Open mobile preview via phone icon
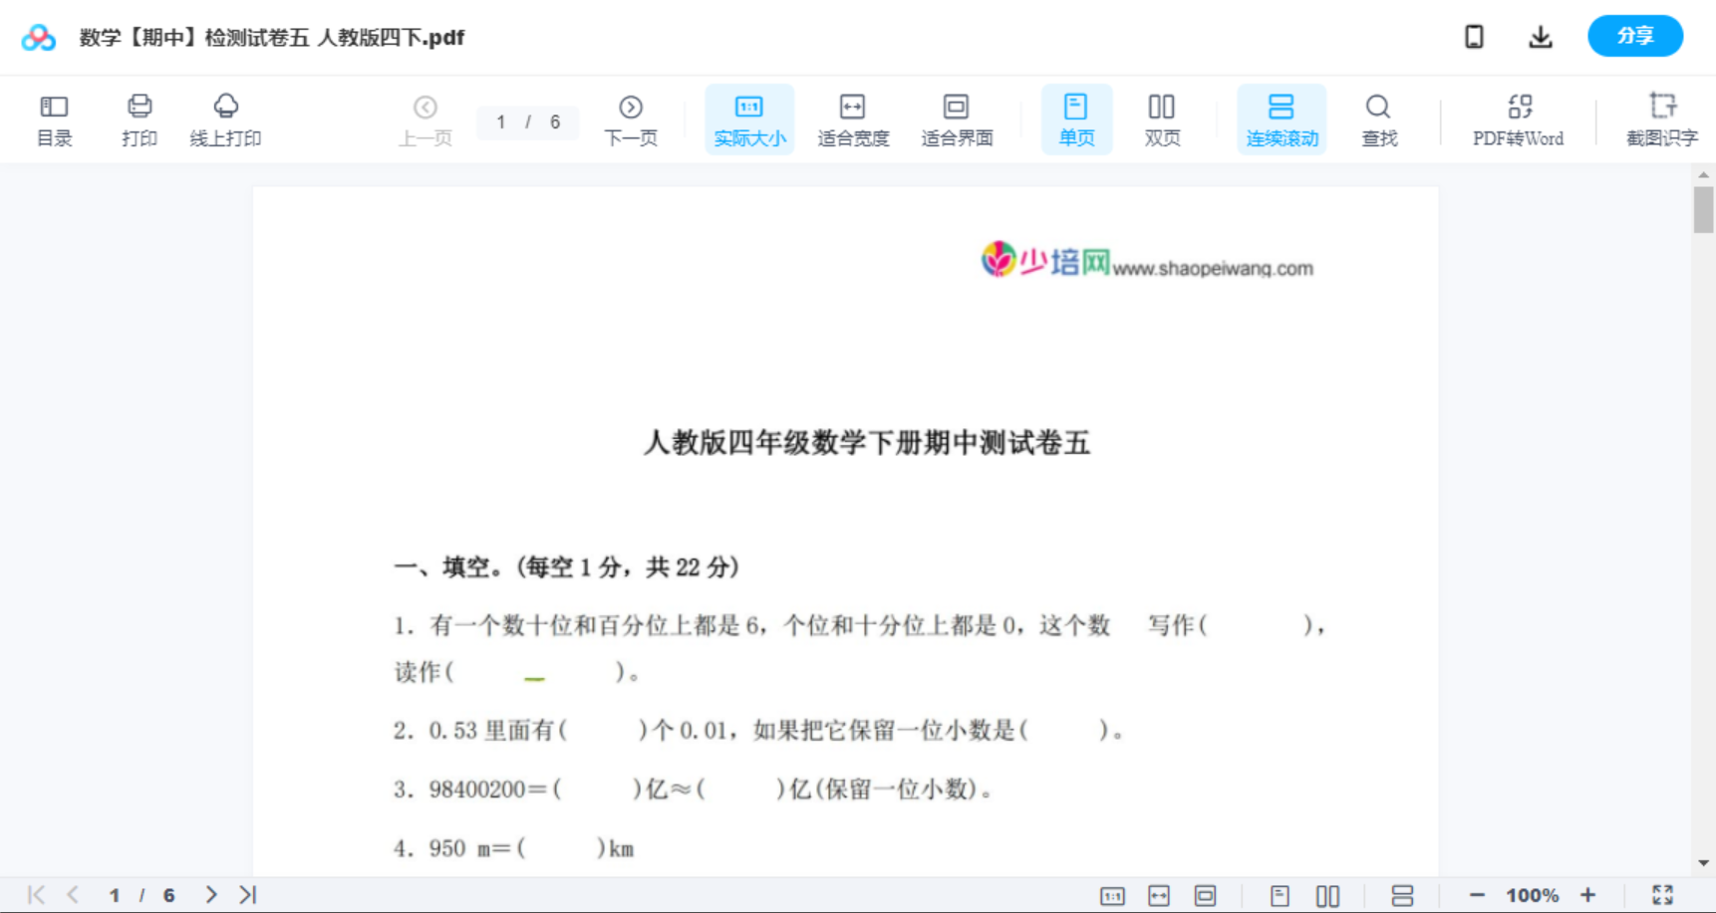This screenshot has width=1716, height=913. point(1474,36)
